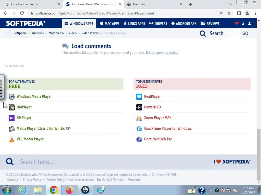
Task: Click the QuickTime Player icon
Action: click(x=139, y=128)
